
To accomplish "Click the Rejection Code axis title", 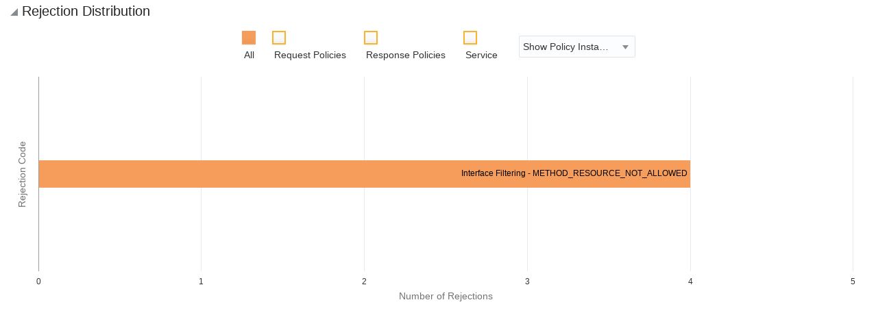I will tap(22, 174).
